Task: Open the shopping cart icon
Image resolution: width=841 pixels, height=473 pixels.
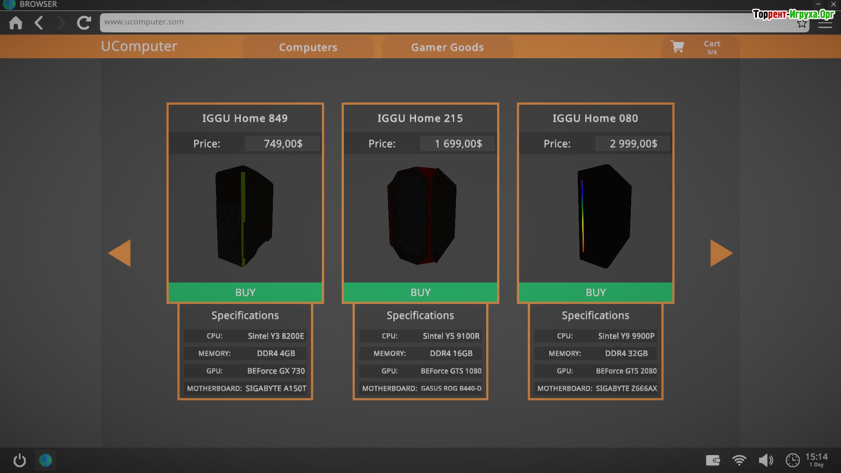Action: coord(677,46)
